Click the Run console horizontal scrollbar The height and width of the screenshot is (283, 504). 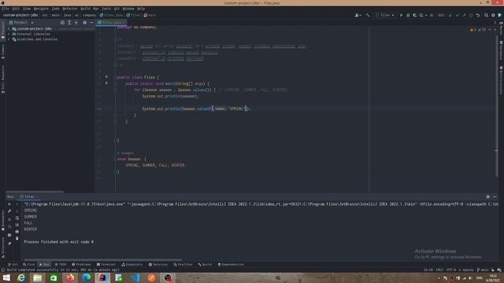coord(103,260)
